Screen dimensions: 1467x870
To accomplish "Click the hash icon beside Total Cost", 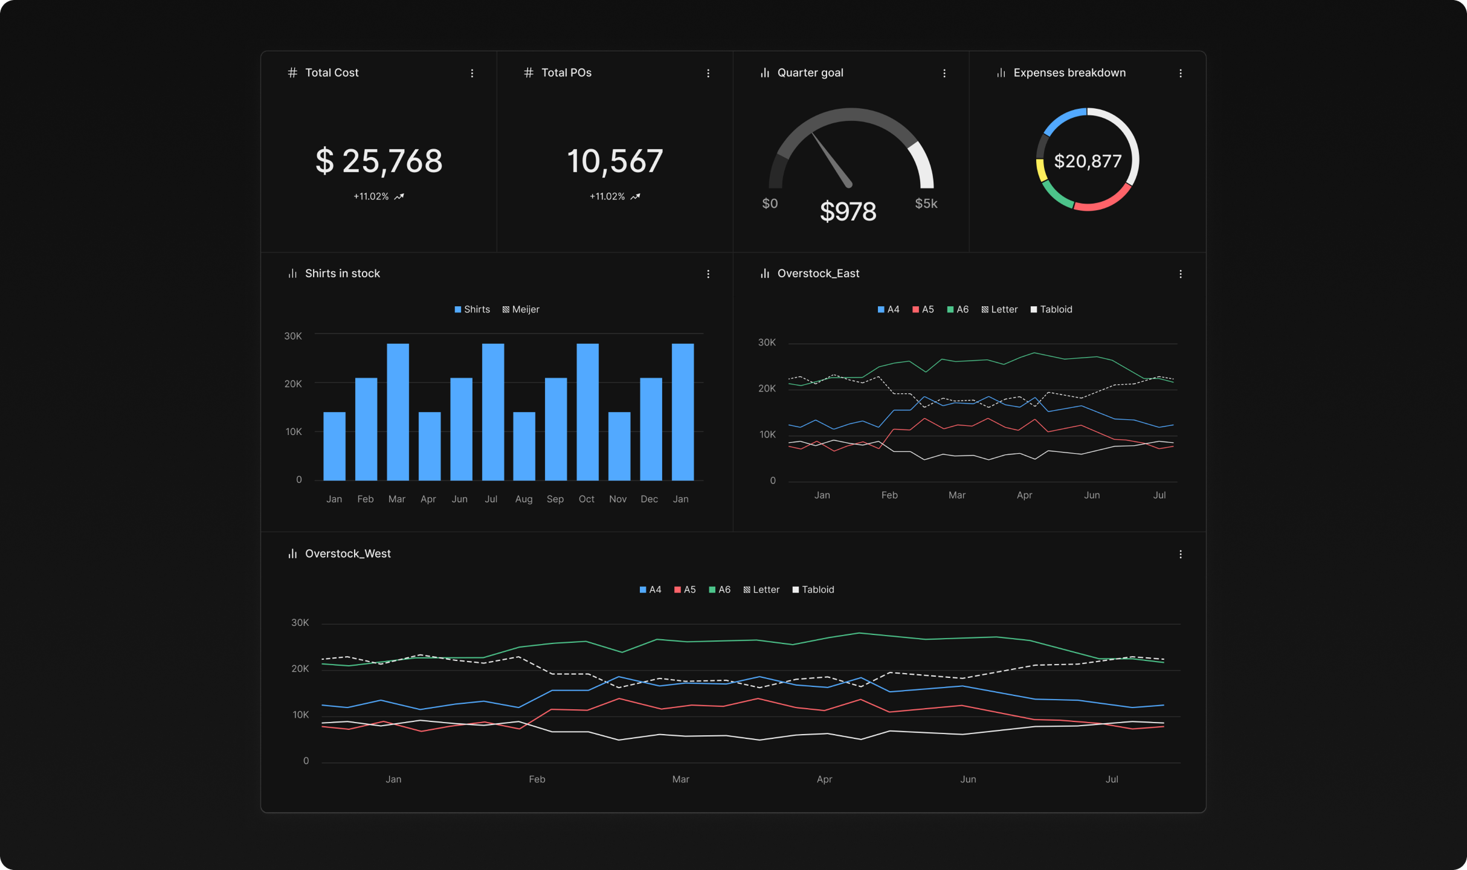I will pyautogui.click(x=292, y=73).
